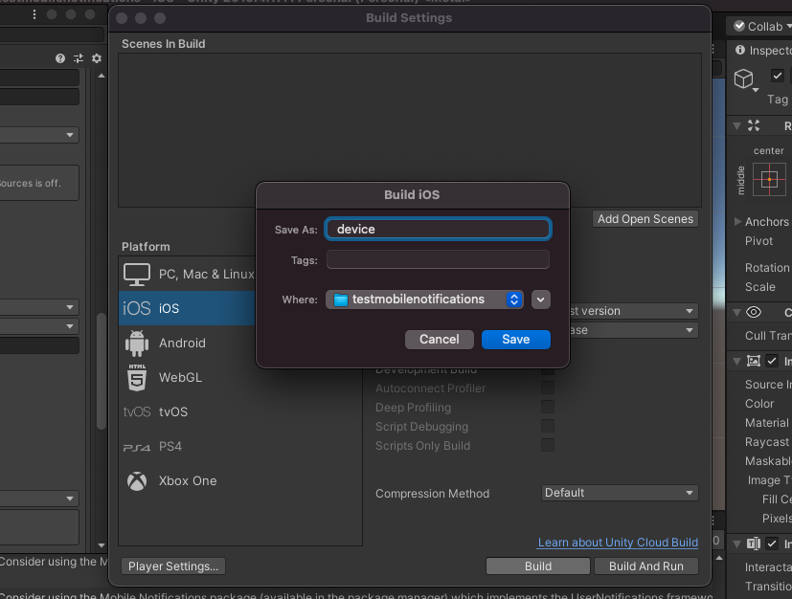Image resolution: width=792 pixels, height=599 pixels.
Task: Open the Where folder popup
Action: click(x=424, y=299)
